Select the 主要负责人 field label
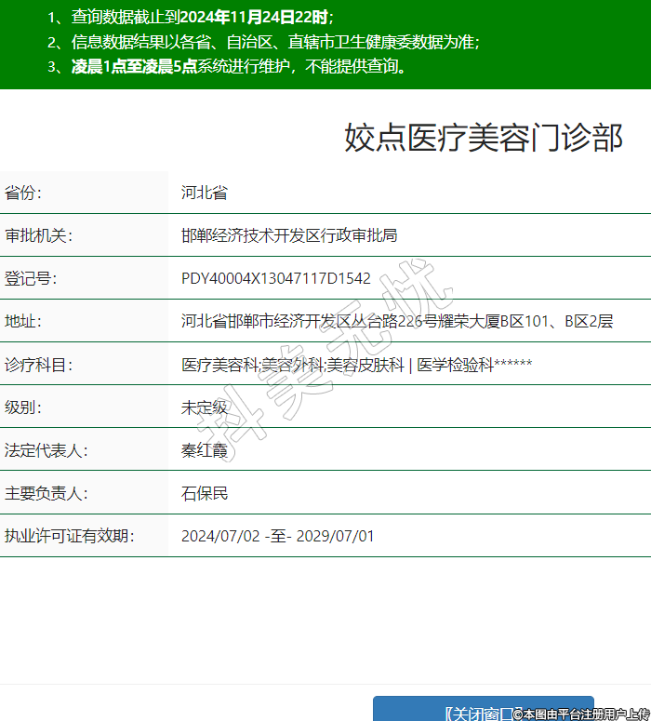 [x=46, y=493]
